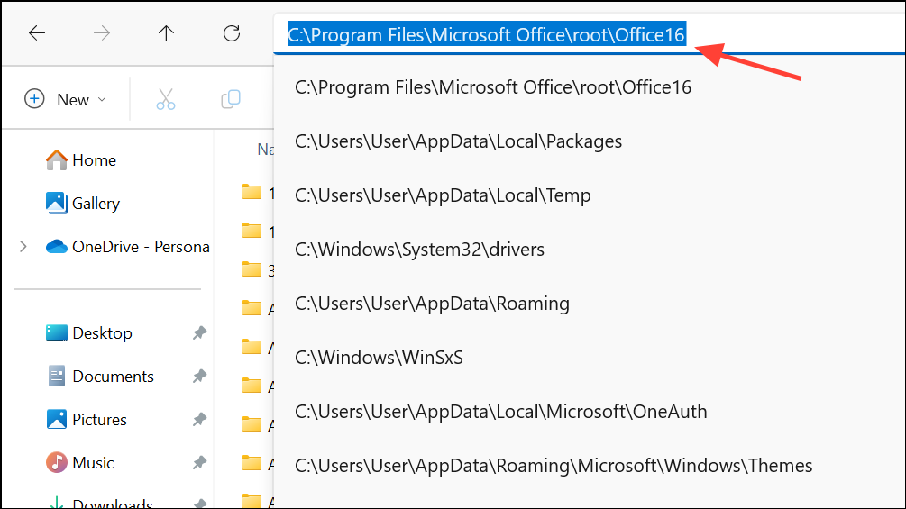
Task: Expand the OneDrive - Personal tree node
Action: (x=23, y=247)
